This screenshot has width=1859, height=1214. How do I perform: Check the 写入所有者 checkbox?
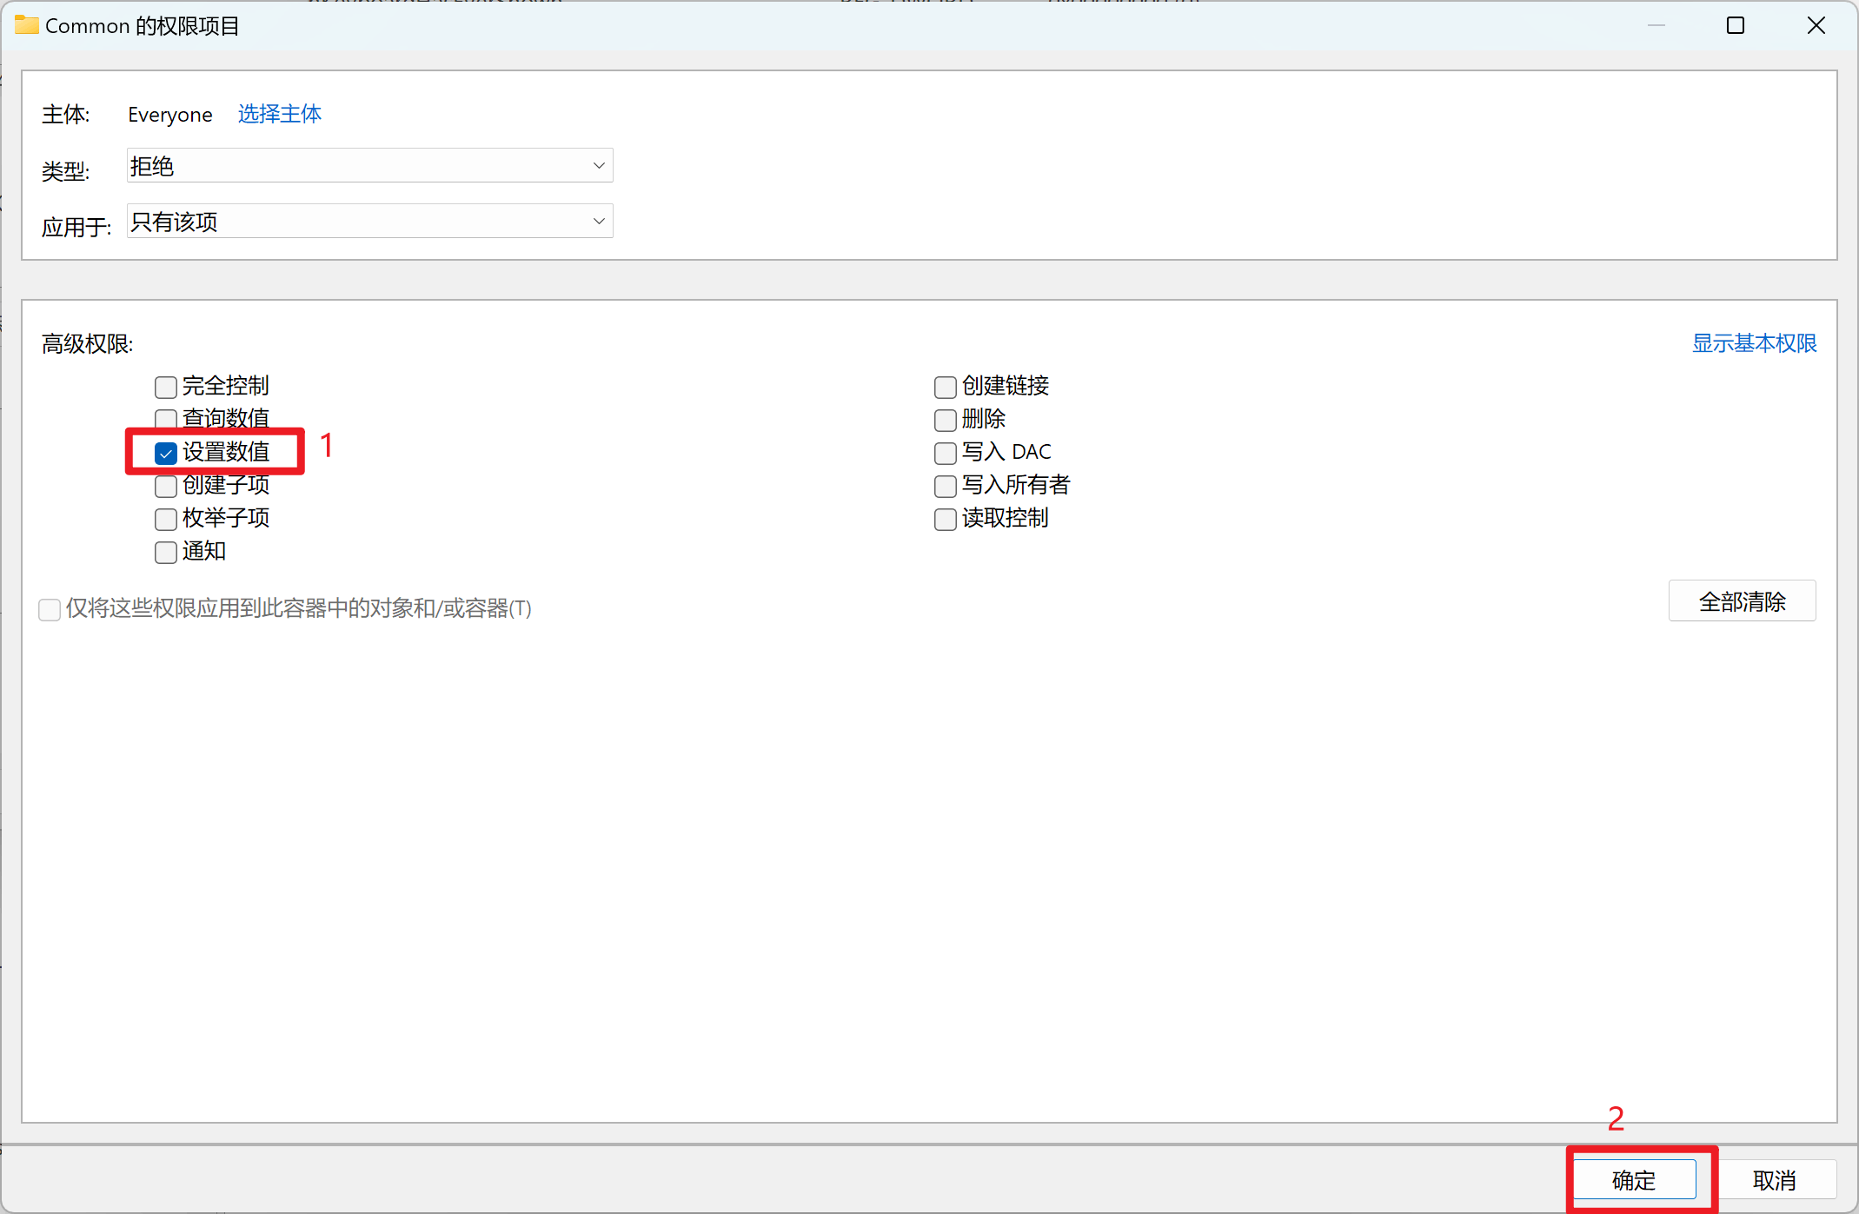point(945,486)
